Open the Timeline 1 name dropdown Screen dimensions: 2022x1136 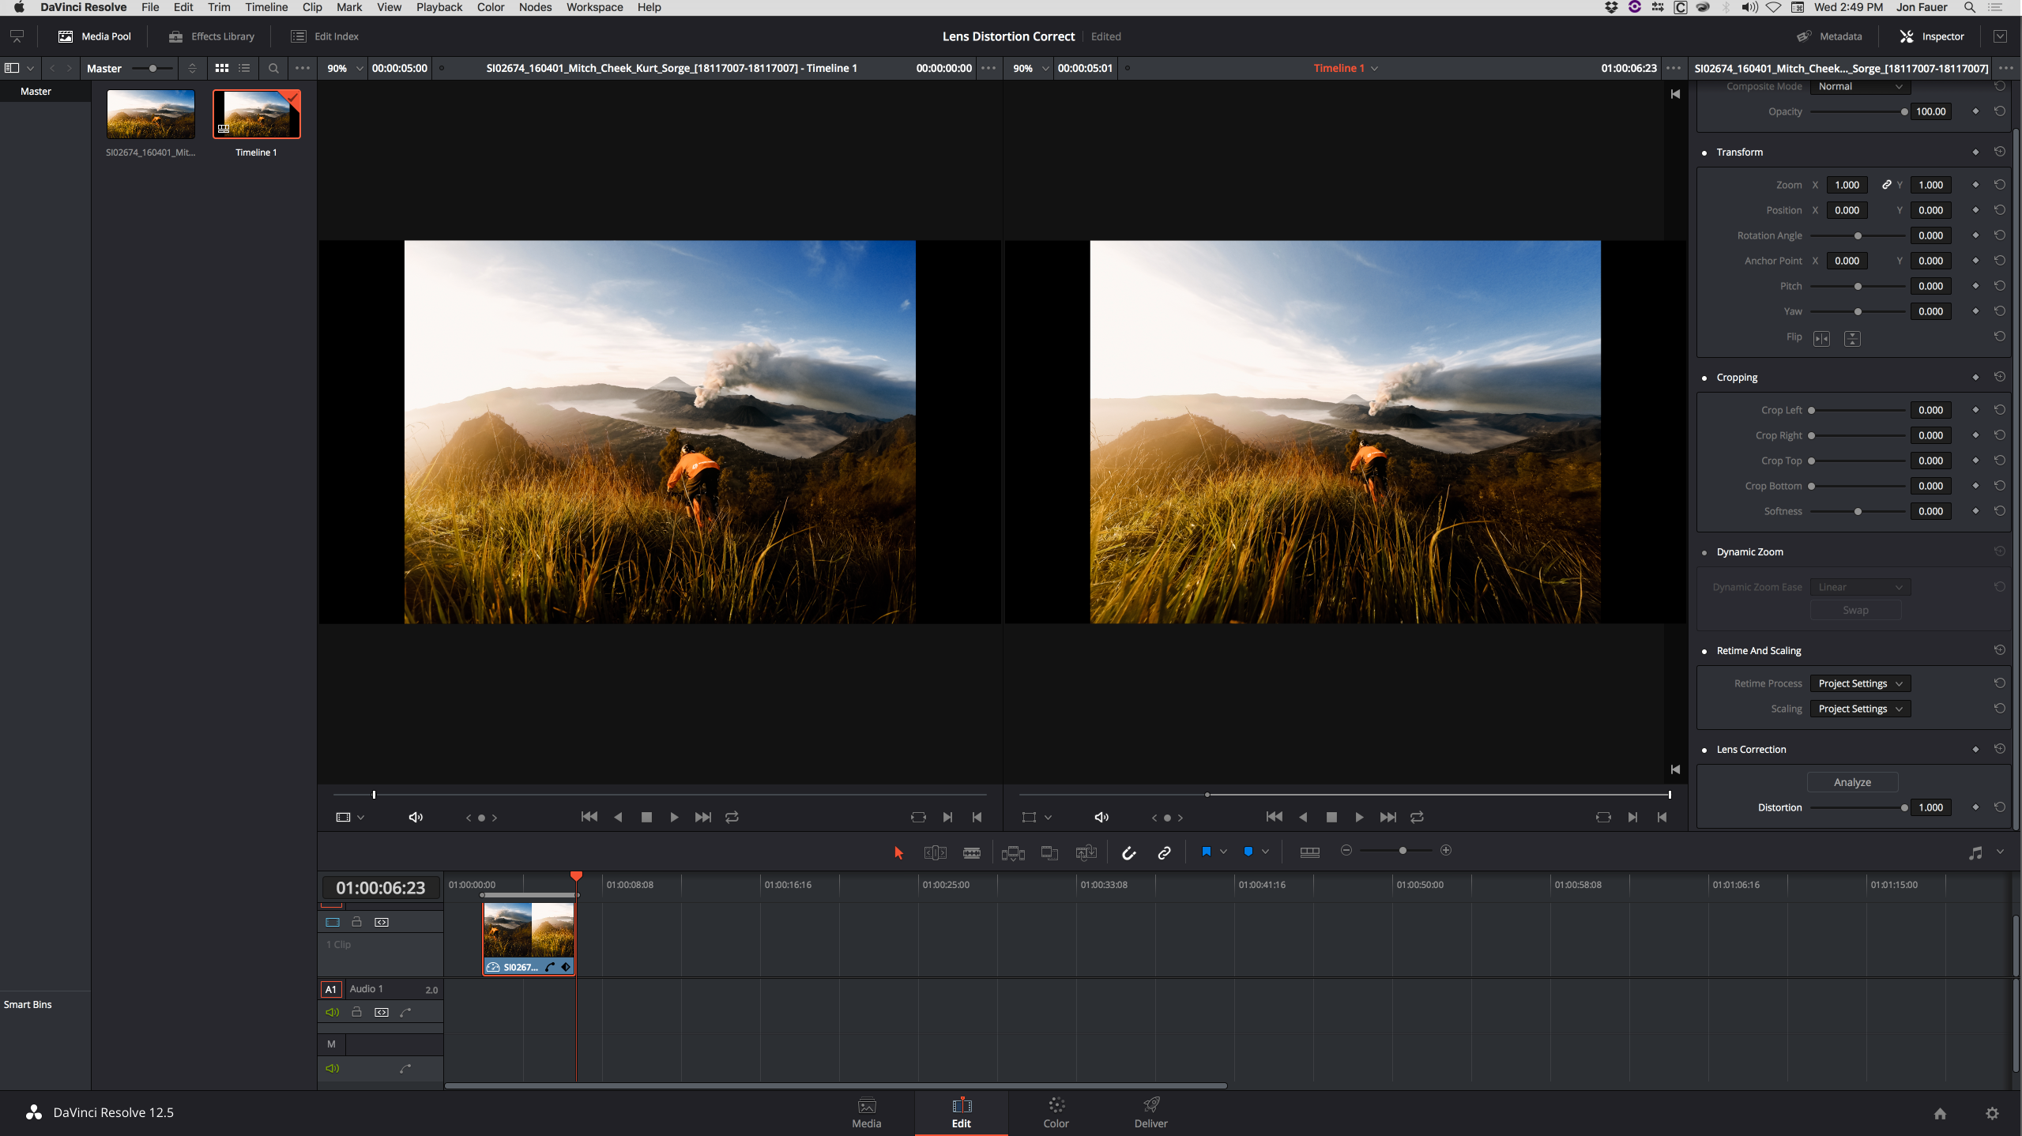coord(1346,68)
